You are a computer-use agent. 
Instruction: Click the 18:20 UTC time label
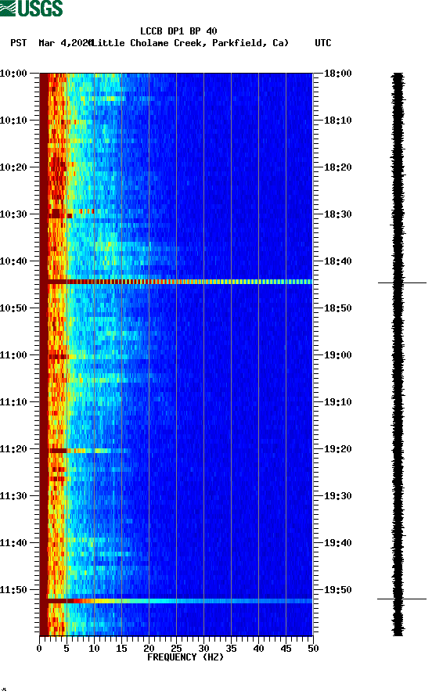click(337, 167)
